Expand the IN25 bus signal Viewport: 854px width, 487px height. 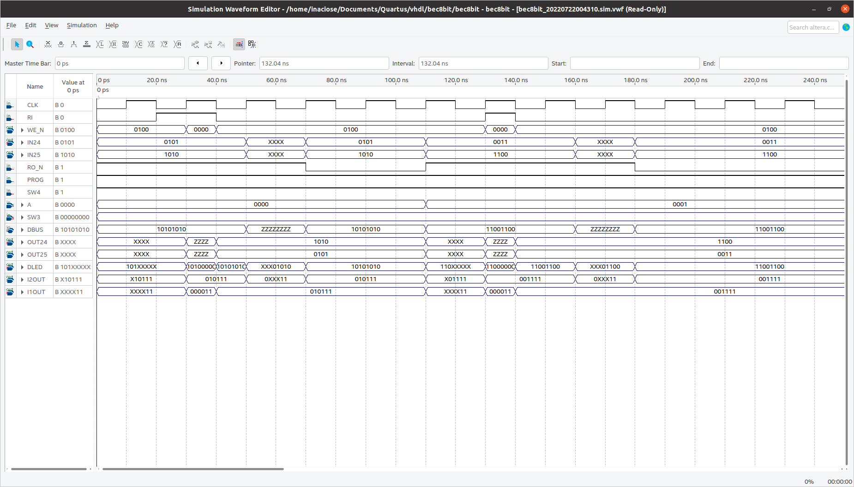coord(22,155)
